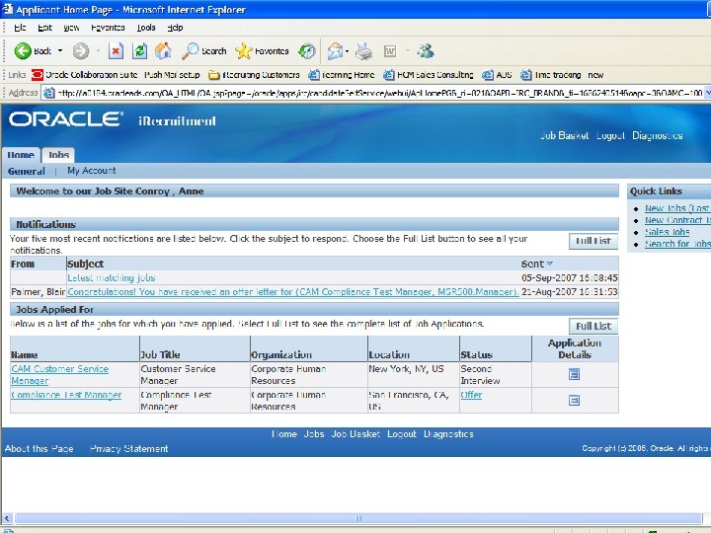Click the Stop loading icon
The width and height of the screenshot is (711, 533).
pyautogui.click(x=116, y=51)
